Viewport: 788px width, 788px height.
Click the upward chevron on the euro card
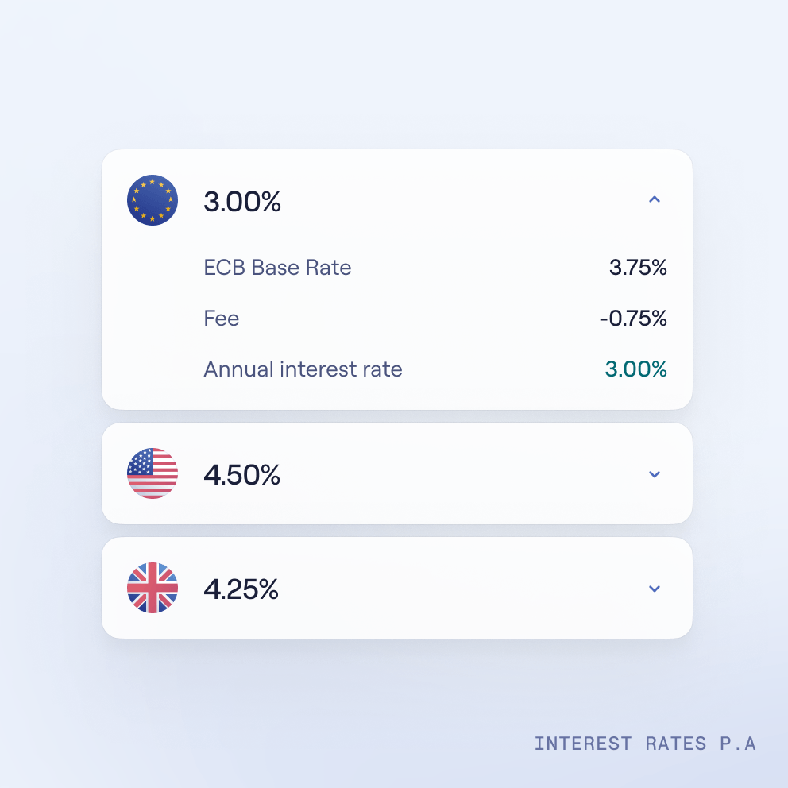coord(654,199)
